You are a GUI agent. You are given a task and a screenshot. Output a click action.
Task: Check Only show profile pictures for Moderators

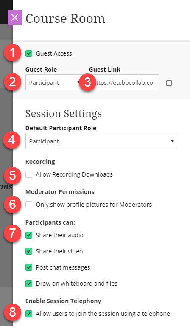pos(29,205)
